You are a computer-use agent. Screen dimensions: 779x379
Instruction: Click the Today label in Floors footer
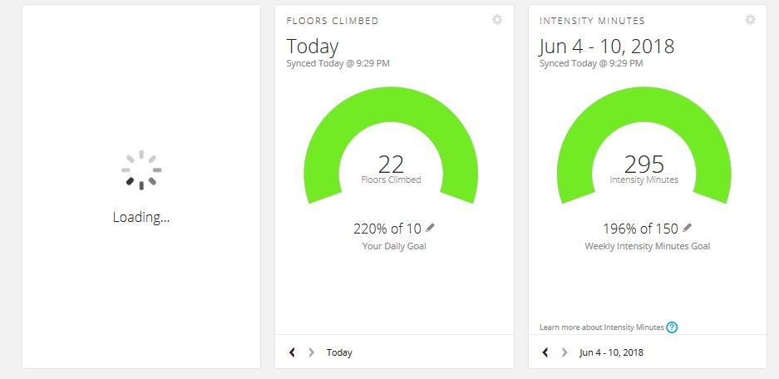339,352
